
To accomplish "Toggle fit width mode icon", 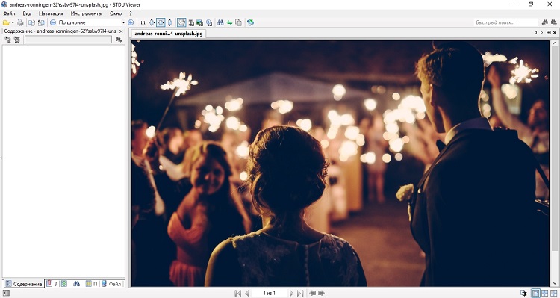I will click(x=161, y=22).
